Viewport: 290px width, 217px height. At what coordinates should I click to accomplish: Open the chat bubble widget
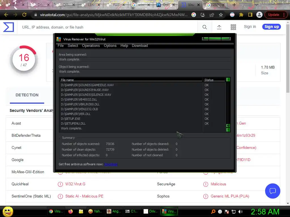tap(273, 191)
